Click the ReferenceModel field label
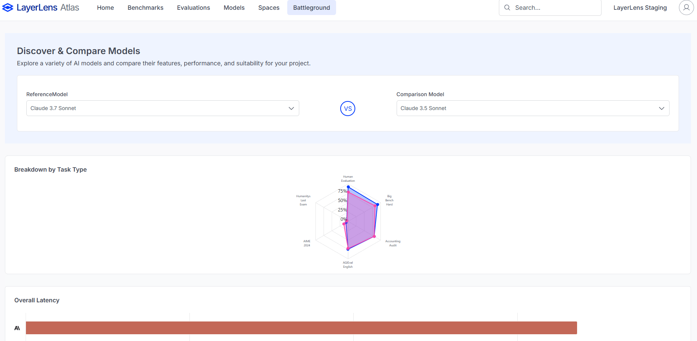The image size is (697, 341). coord(47,94)
